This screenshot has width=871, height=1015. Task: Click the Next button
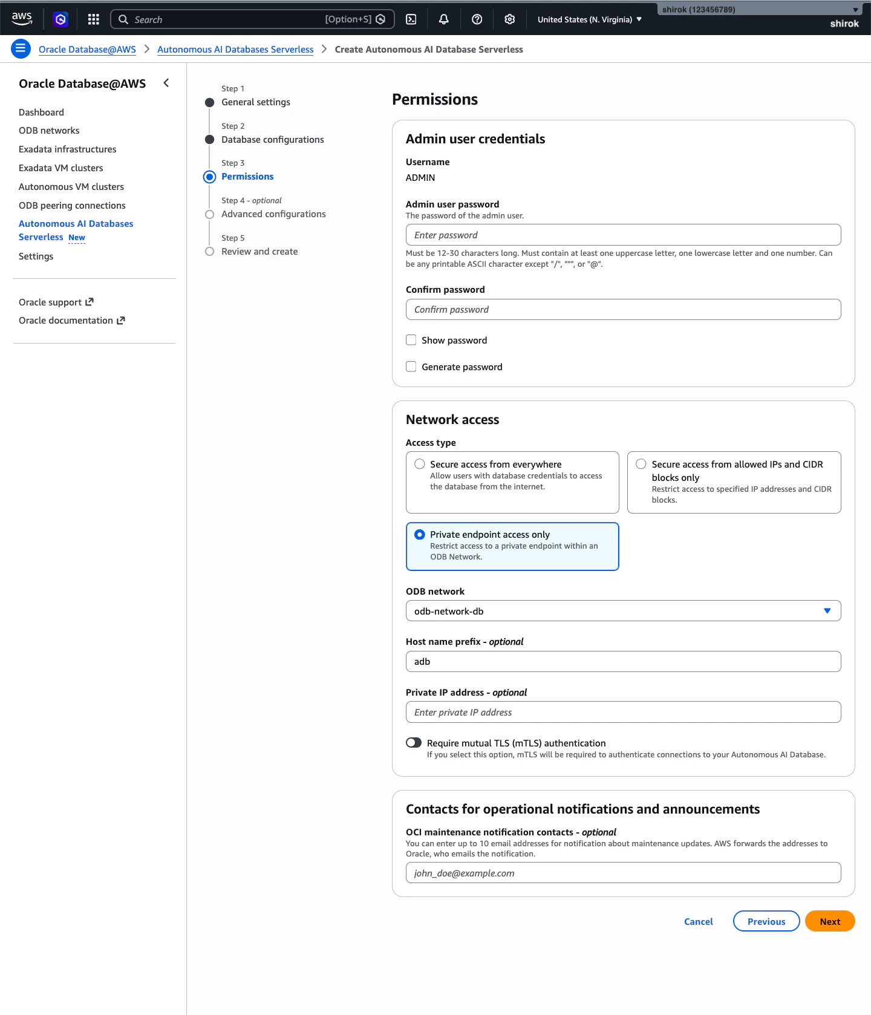(x=830, y=921)
